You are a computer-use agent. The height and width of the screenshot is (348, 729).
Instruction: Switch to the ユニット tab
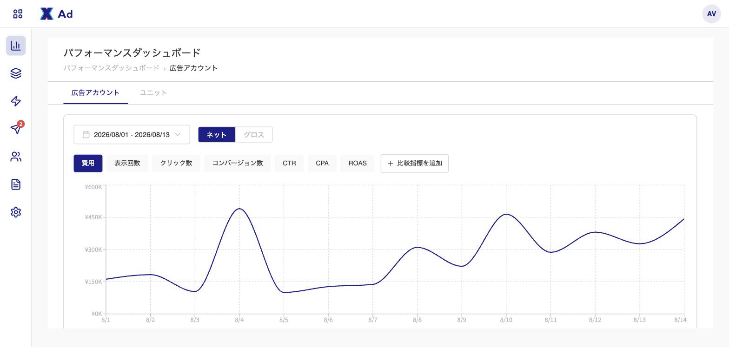click(x=153, y=92)
